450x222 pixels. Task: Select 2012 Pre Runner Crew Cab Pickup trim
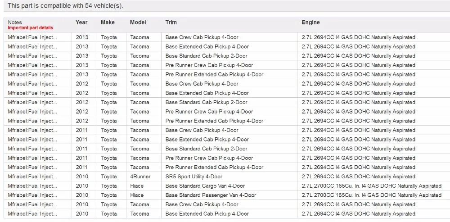209,111
